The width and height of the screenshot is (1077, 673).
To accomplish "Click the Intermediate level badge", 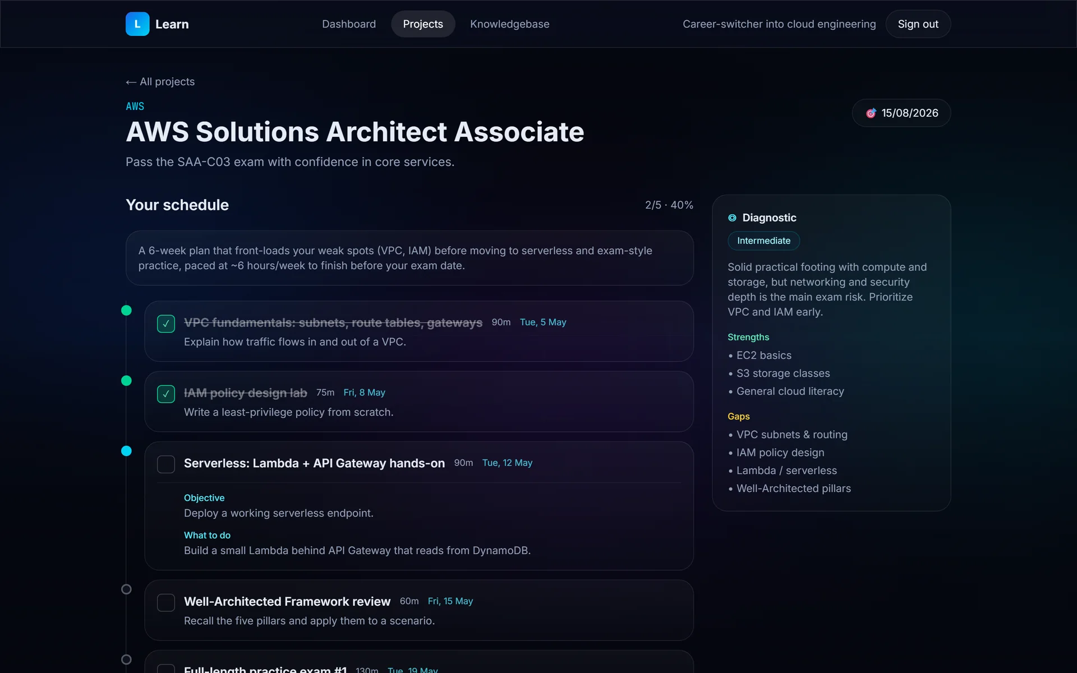I will coord(763,241).
